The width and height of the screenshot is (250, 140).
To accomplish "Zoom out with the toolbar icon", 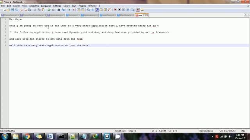I will point(73,10).
